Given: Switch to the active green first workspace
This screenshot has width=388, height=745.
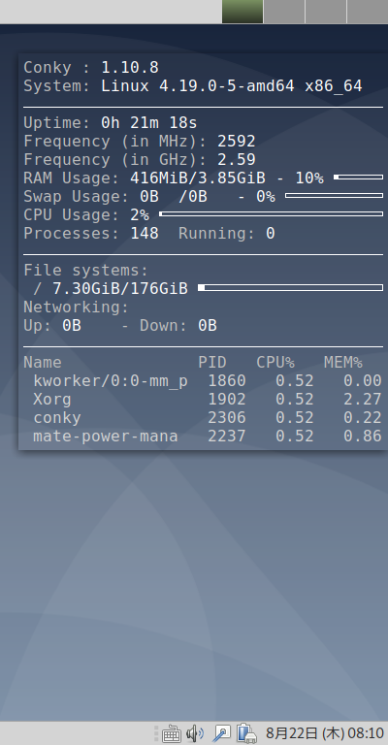Looking at the screenshot, I should (x=242, y=12).
